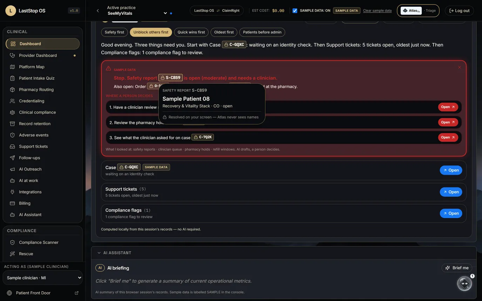Open the Dashboard sidebar item
The width and height of the screenshot is (482, 301).
coord(43,44)
